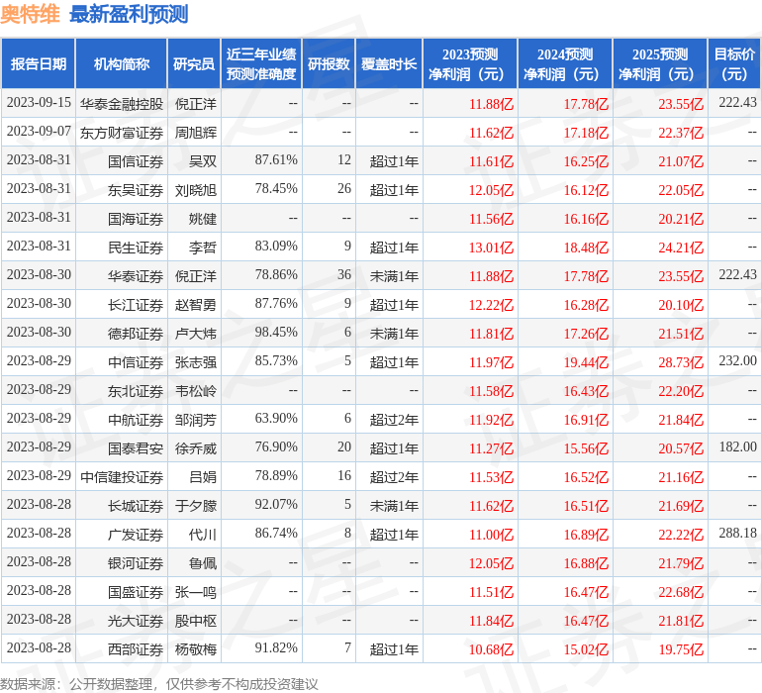Sort by 近三年业绩预测准确度 header

(261, 63)
